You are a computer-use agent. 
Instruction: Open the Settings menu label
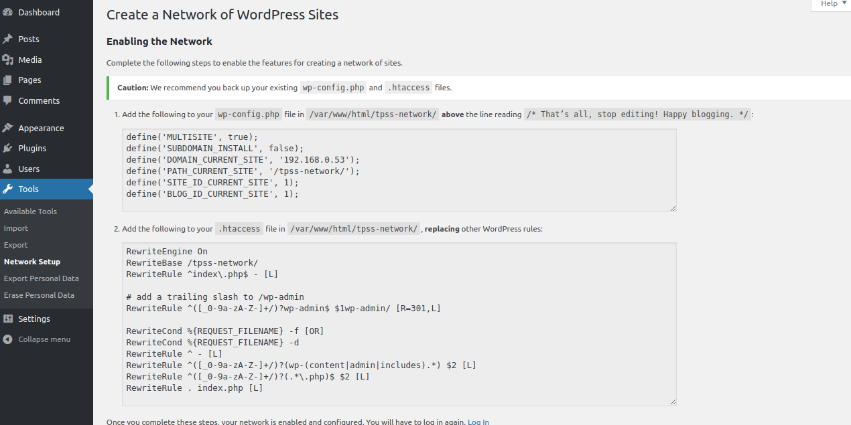[x=34, y=319]
